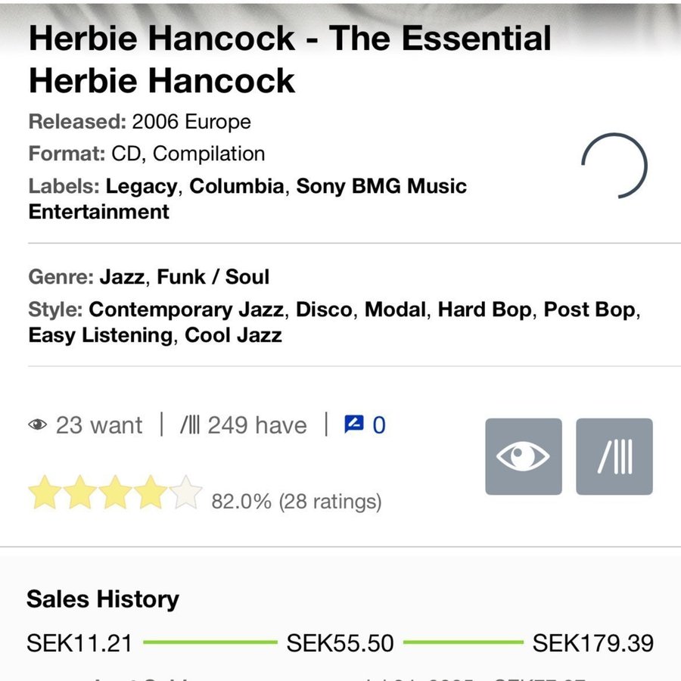681x681 pixels.
Task: Add release to wantlist using eye button
Action: coord(523,456)
